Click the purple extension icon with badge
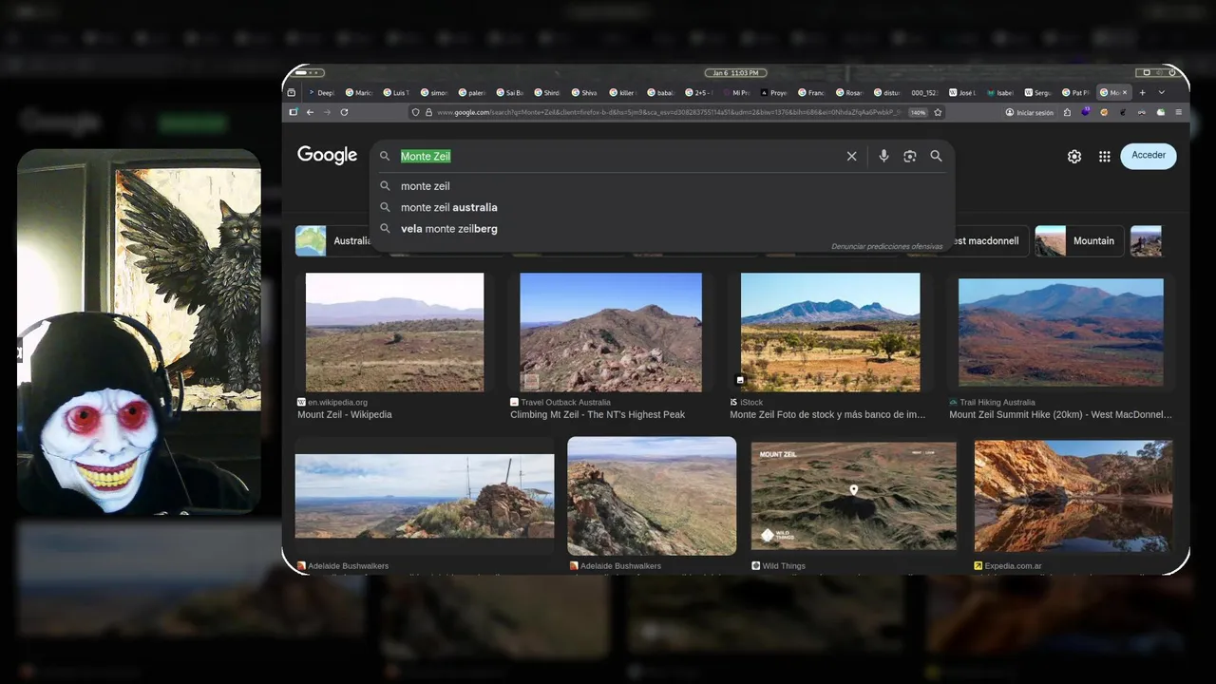Image resolution: width=1216 pixels, height=684 pixels. point(1086,112)
